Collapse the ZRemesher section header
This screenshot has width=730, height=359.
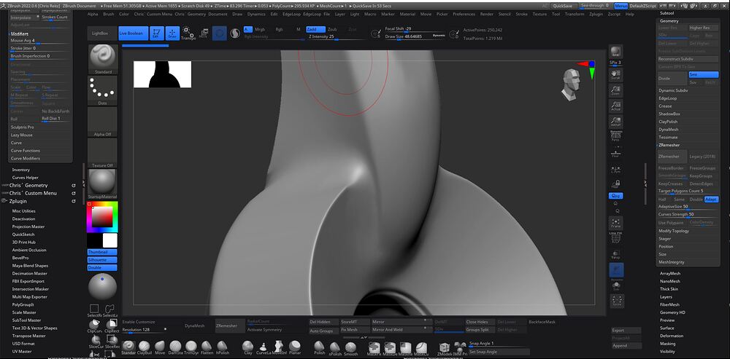click(669, 146)
